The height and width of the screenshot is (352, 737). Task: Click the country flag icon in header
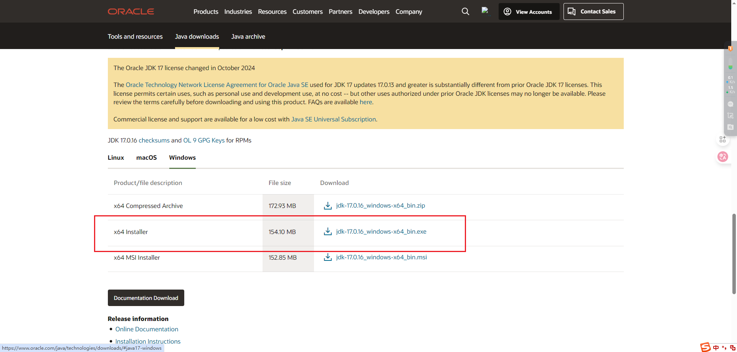click(485, 11)
